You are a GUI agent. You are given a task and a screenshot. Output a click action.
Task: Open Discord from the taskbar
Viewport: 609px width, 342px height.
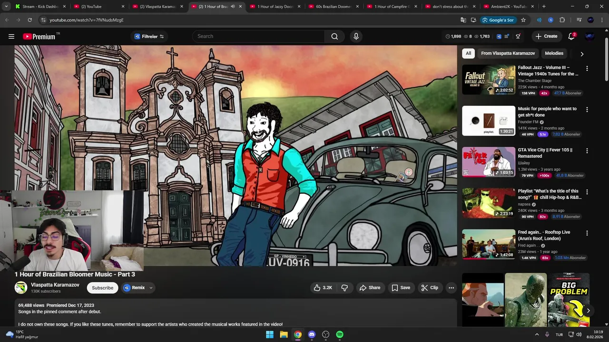tap(312, 334)
